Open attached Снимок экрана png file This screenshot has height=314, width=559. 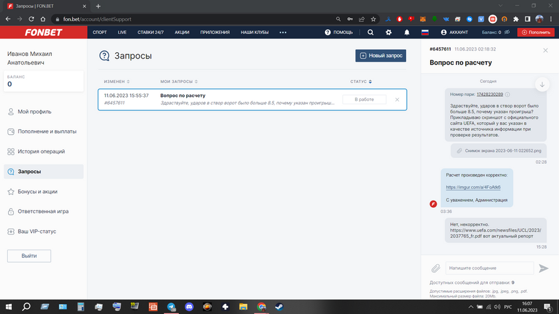click(x=499, y=151)
